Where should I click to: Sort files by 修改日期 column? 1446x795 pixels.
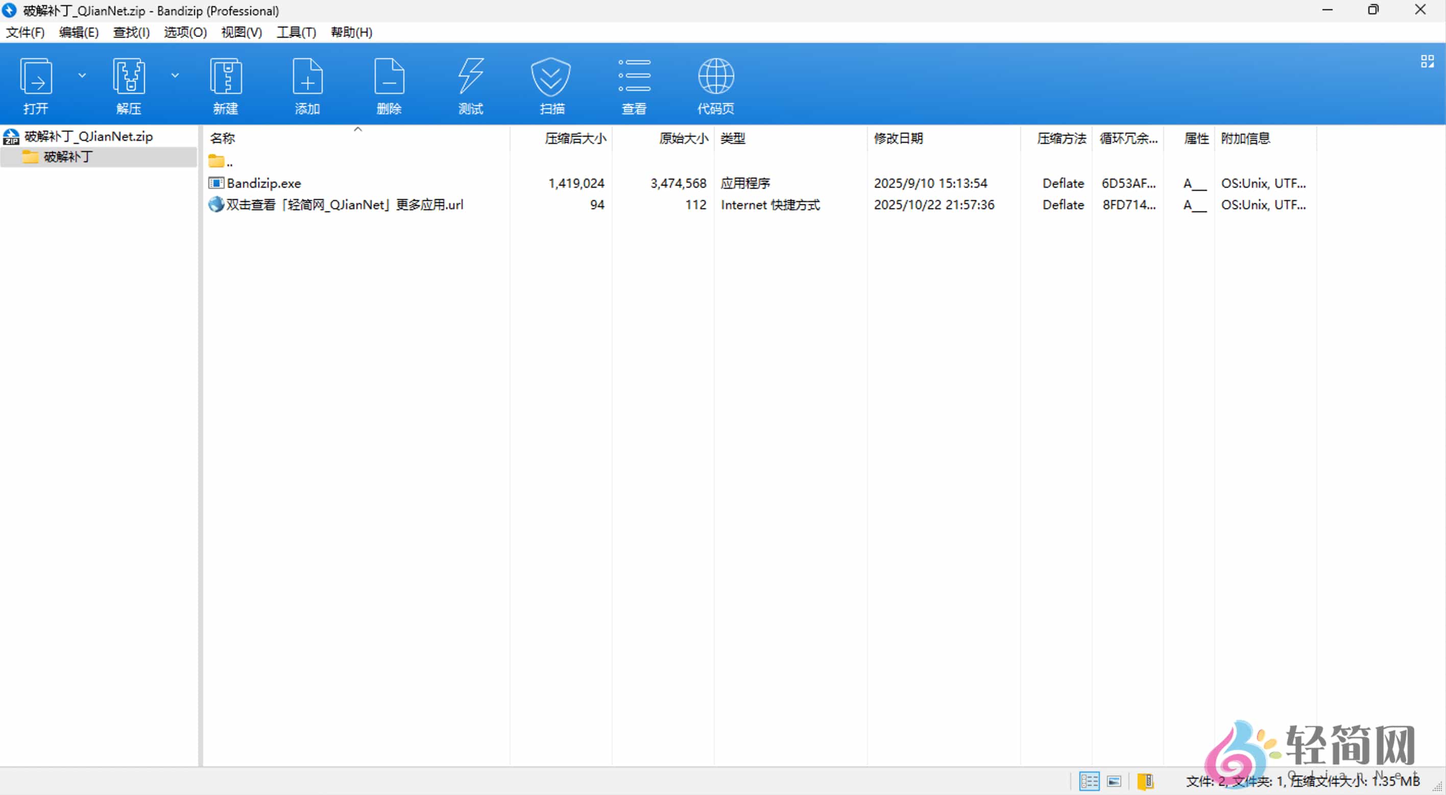click(898, 138)
